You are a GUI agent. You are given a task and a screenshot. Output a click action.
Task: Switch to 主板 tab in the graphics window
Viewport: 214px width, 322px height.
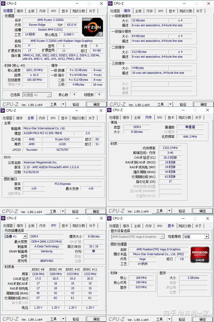[137, 226]
